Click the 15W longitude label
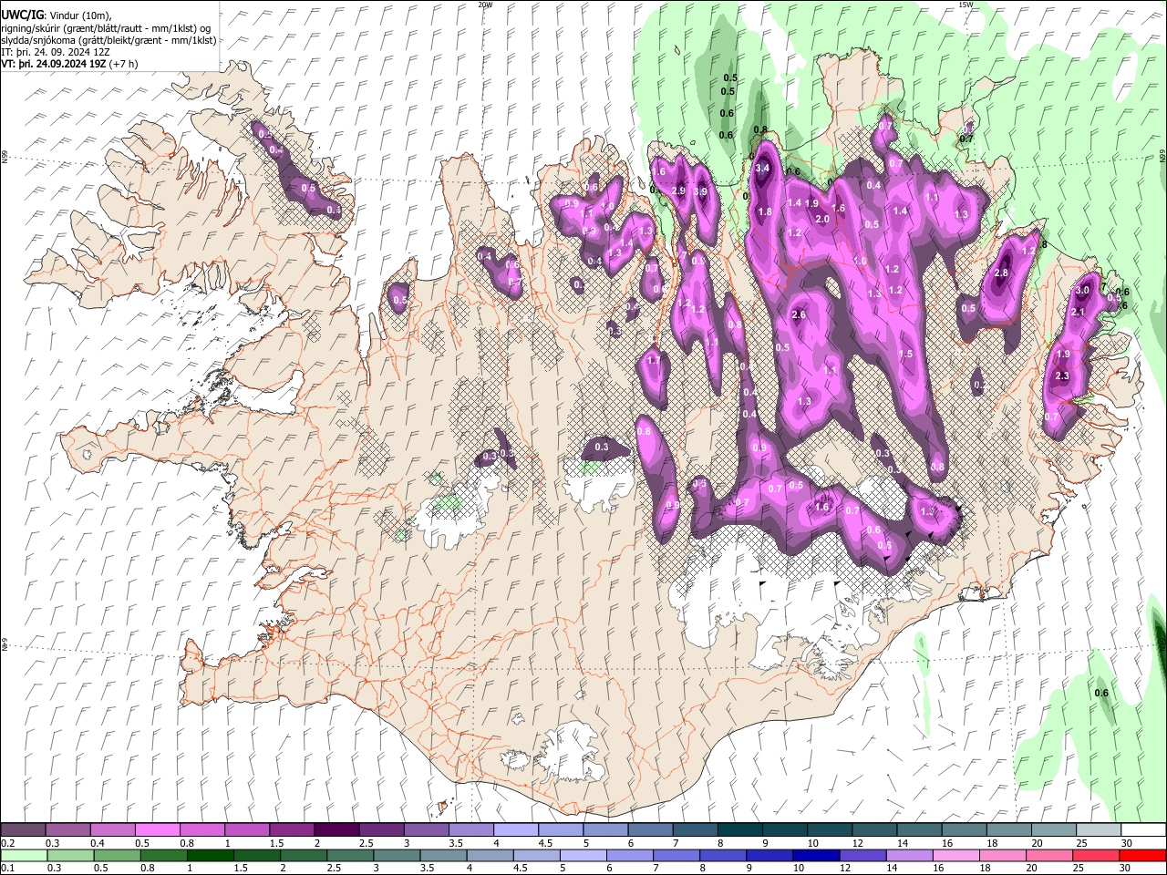Screen dimensions: 1167x875 966,5
